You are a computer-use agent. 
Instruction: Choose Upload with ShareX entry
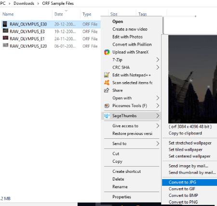tap(131, 52)
